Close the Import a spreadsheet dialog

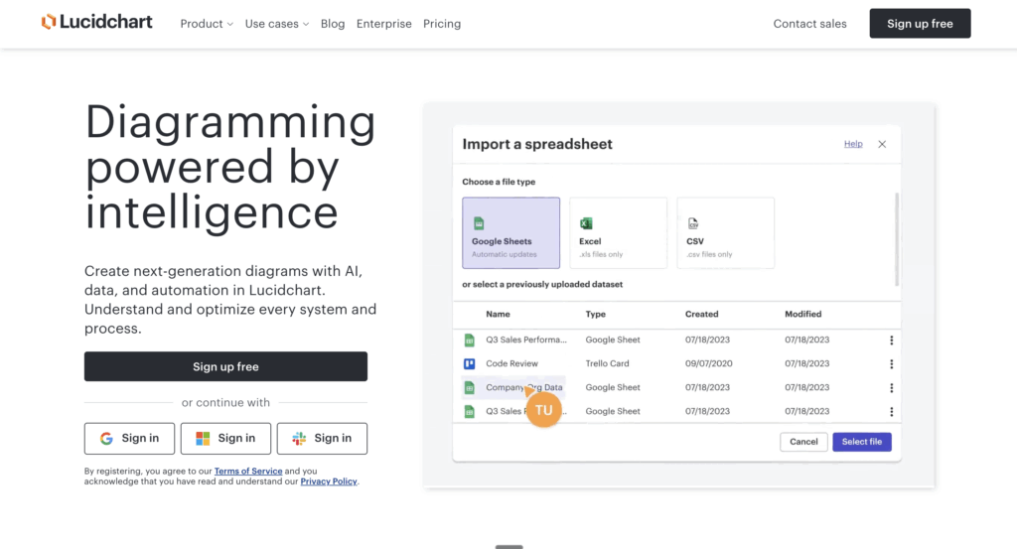click(882, 144)
